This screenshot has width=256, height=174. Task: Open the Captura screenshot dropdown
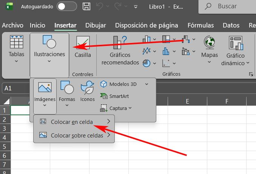point(116,108)
